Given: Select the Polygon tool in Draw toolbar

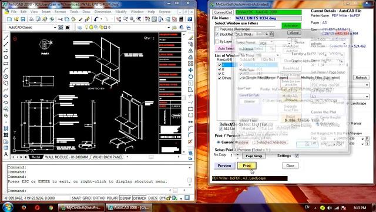Looking at the screenshot, I should click(x=6, y=57).
